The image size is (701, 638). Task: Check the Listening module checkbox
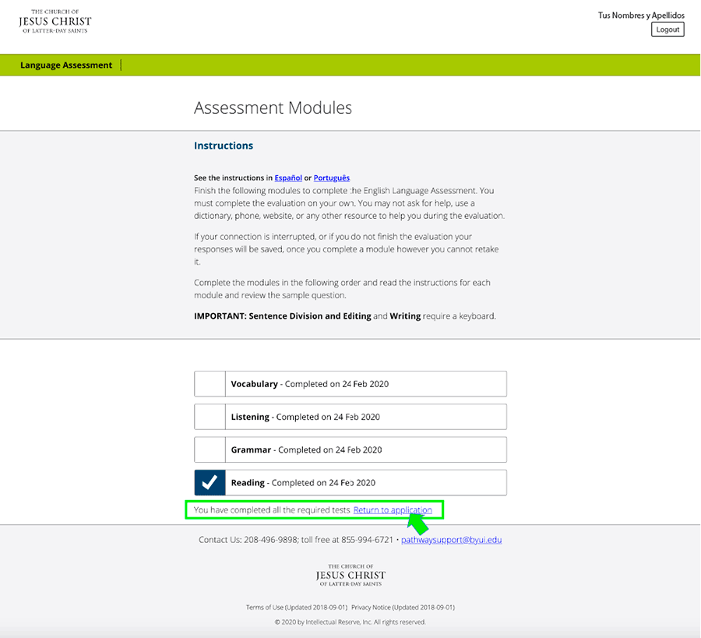(x=209, y=416)
